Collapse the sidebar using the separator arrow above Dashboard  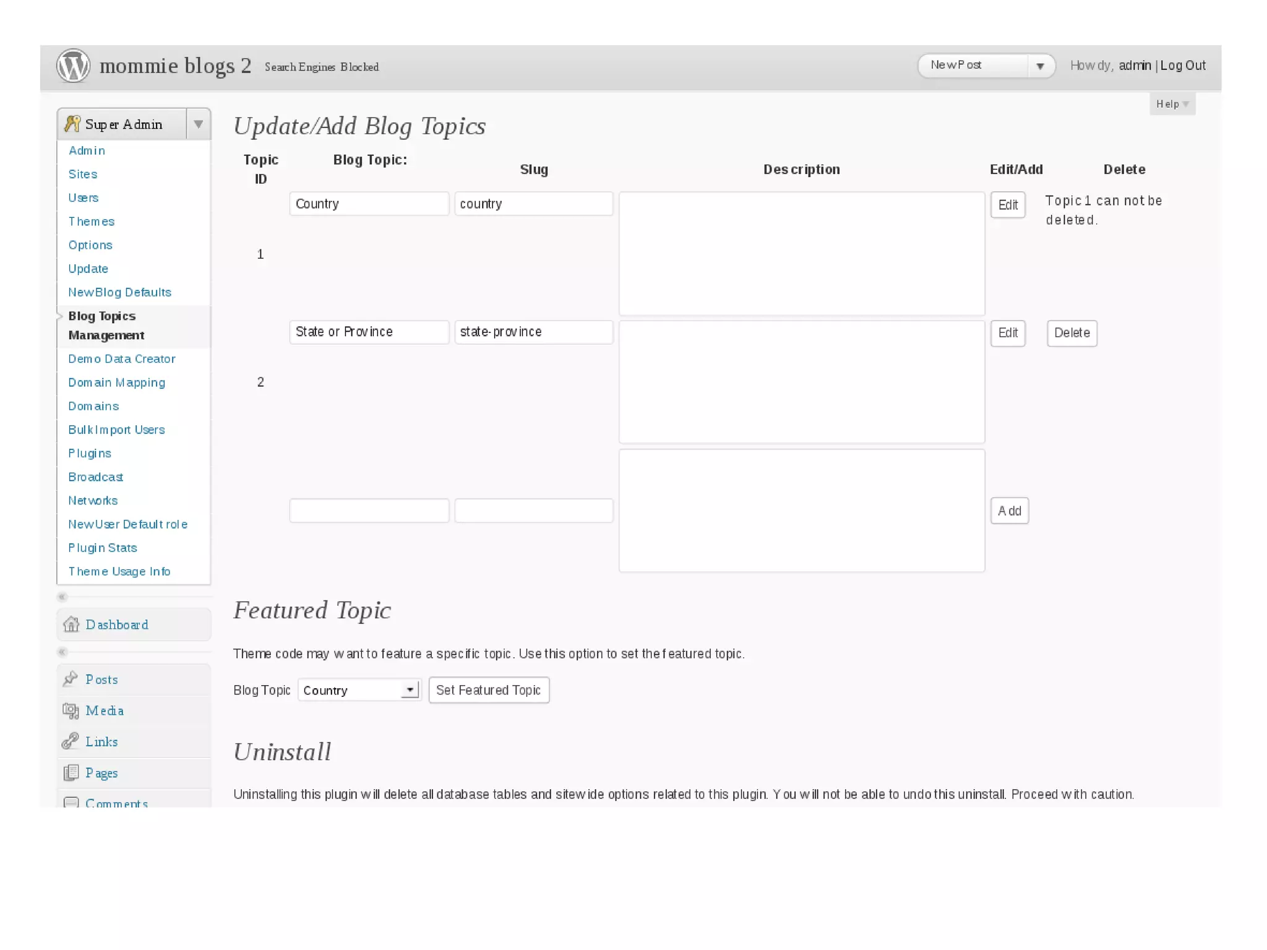coord(62,597)
